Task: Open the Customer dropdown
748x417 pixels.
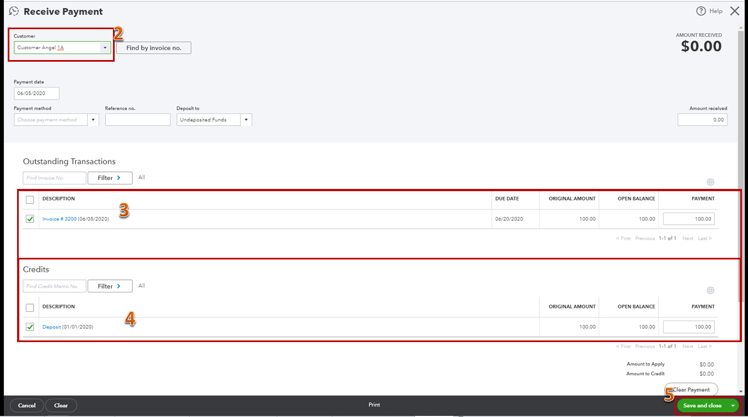Action: click(x=104, y=47)
